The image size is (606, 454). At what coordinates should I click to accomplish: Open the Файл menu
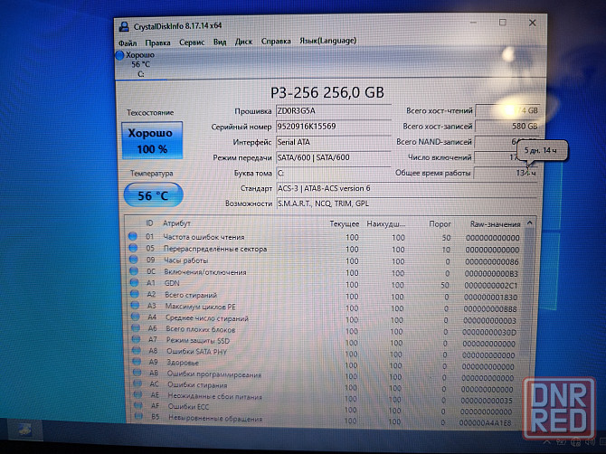[x=128, y=43]
